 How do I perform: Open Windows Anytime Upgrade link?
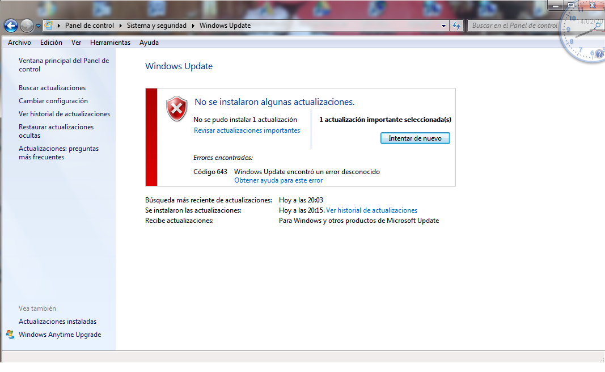(x=60, y=335)
